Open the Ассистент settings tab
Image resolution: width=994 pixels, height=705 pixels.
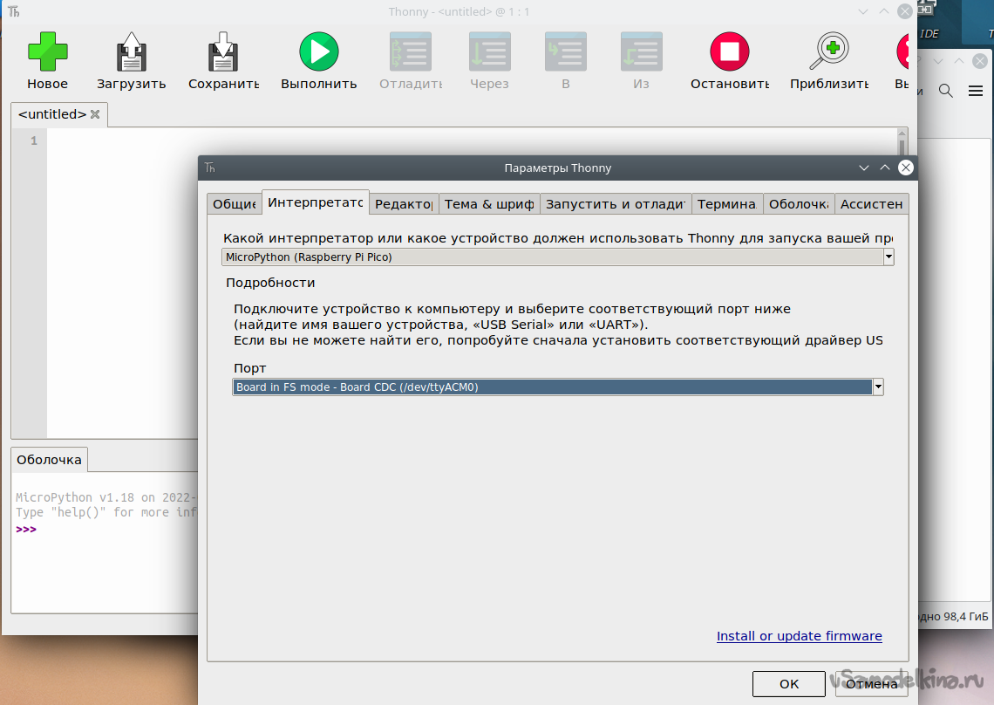[872, 203]
